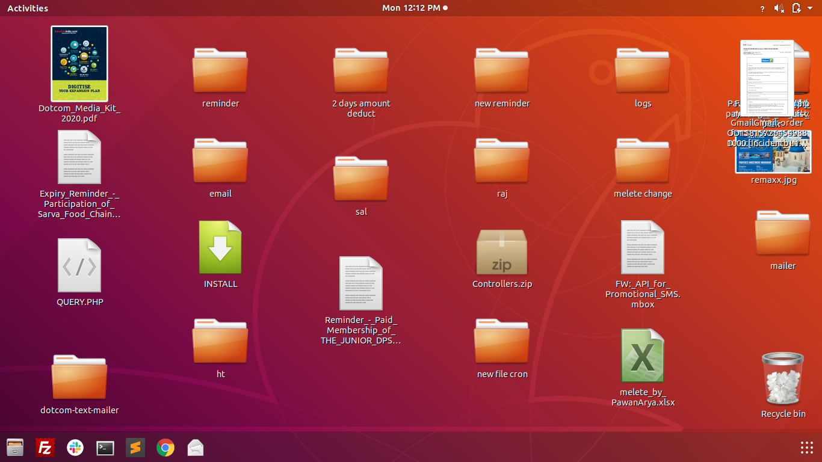Open FileZilla from the dock
The width and height of the screenshot is (822, 462).
45,448
